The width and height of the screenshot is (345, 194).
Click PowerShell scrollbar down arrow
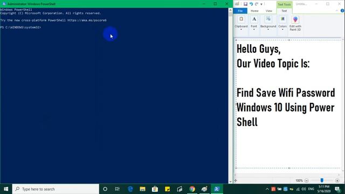click(x=230, y=182)
